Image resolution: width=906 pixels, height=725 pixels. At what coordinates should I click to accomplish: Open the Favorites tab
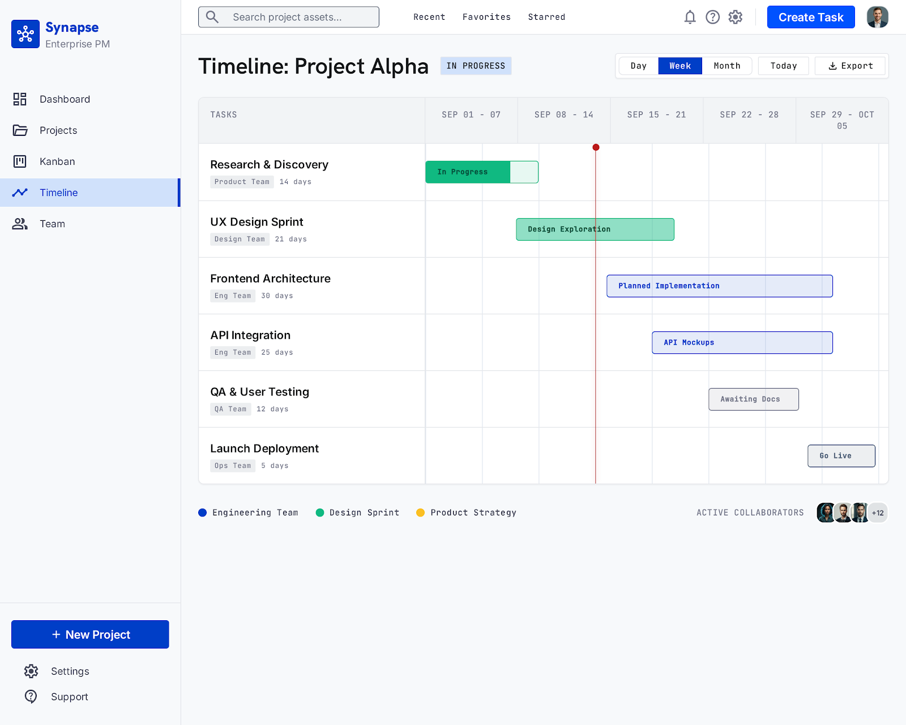pyautogui.click(x=486, y=17)
